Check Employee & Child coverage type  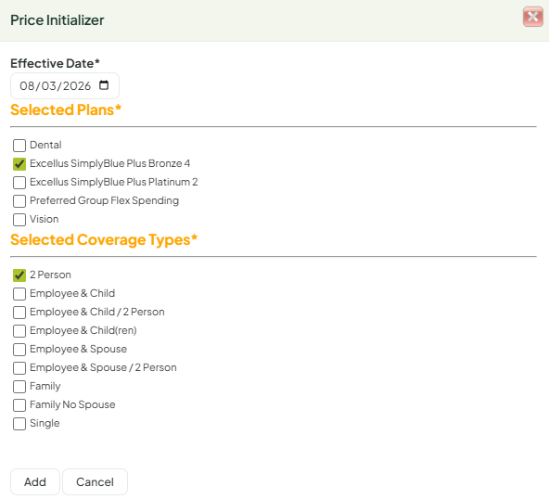point(19,294)
